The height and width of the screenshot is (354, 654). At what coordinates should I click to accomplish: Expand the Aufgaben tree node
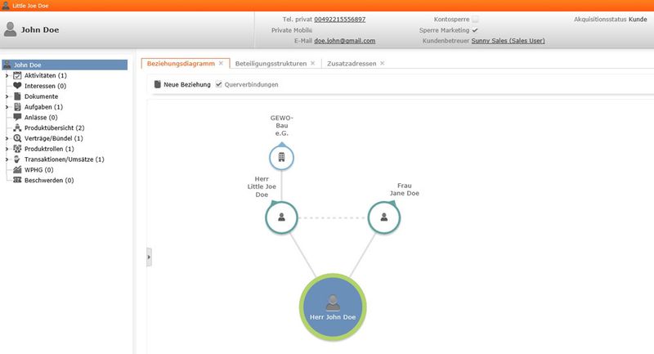coord(7,107)
